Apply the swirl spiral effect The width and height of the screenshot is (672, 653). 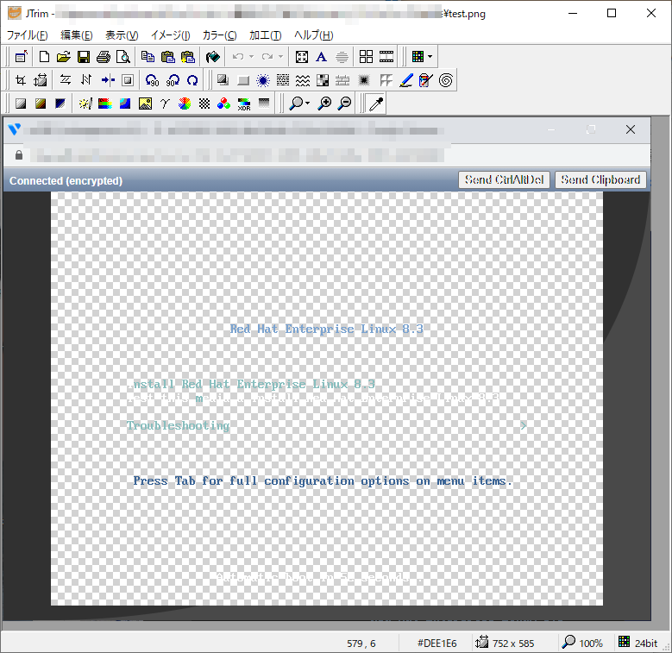446,80
